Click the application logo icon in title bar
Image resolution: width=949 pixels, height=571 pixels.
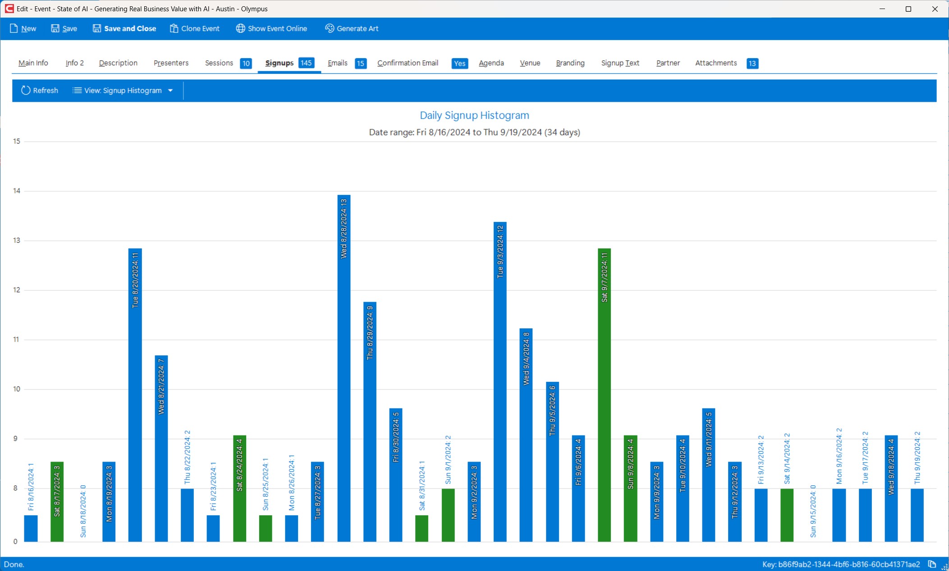(x=9, y=9)
